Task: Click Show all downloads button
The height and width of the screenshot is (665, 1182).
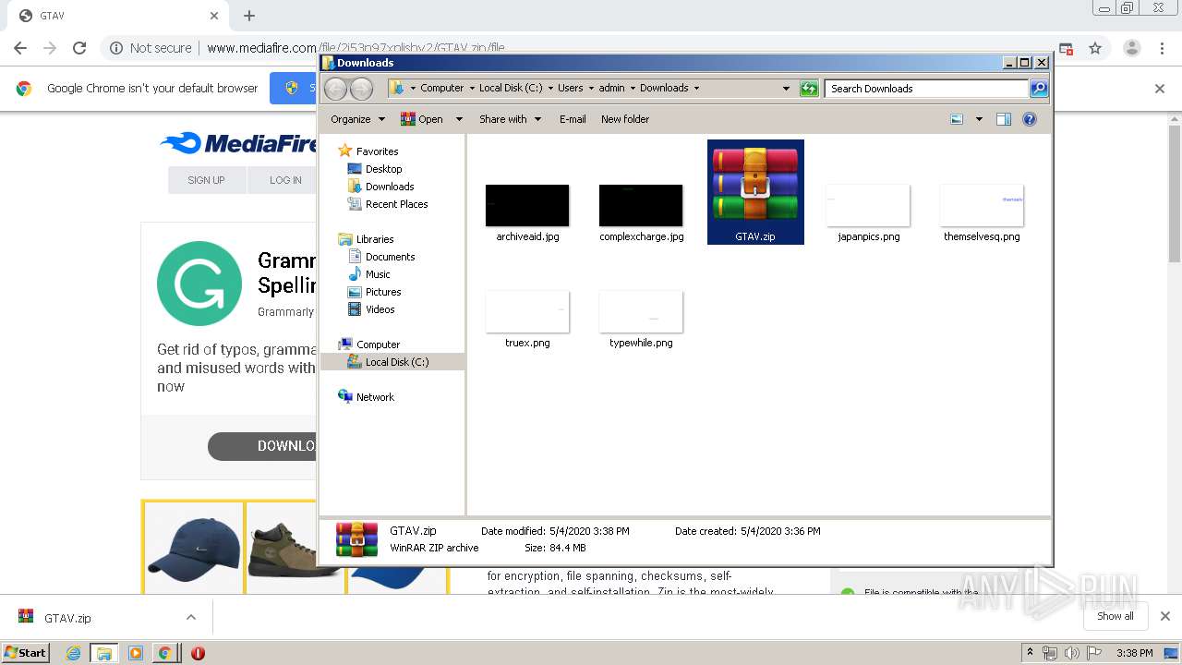Action: [x=1115, y=616]
